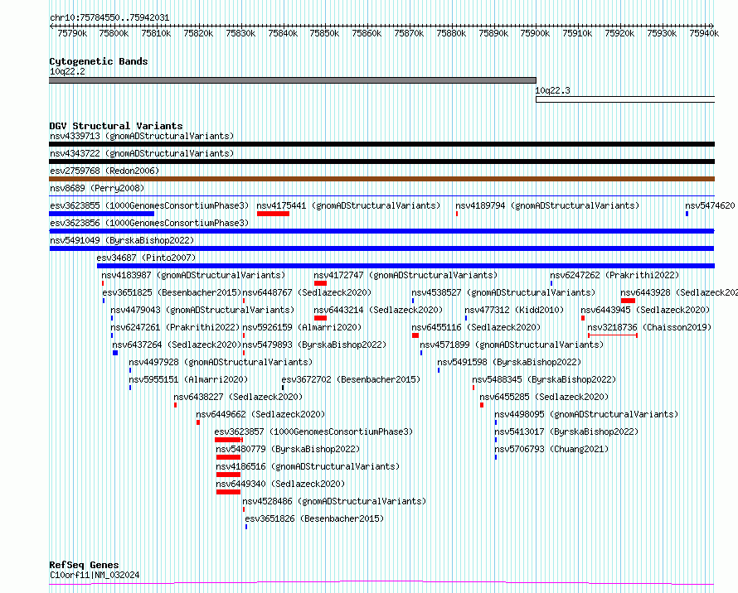The image size is (738, 593).
Task: Click the nsv5474620 variant label
Action: click(x=710, y=206)
